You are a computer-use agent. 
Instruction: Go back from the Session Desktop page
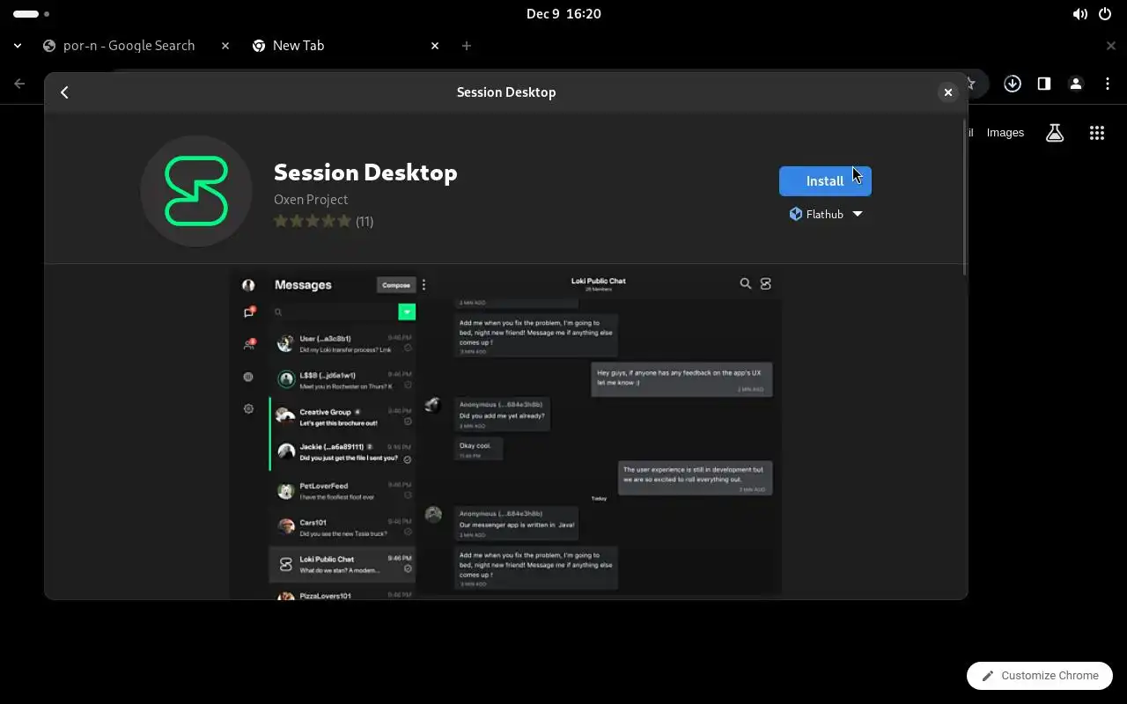[64, 92]
